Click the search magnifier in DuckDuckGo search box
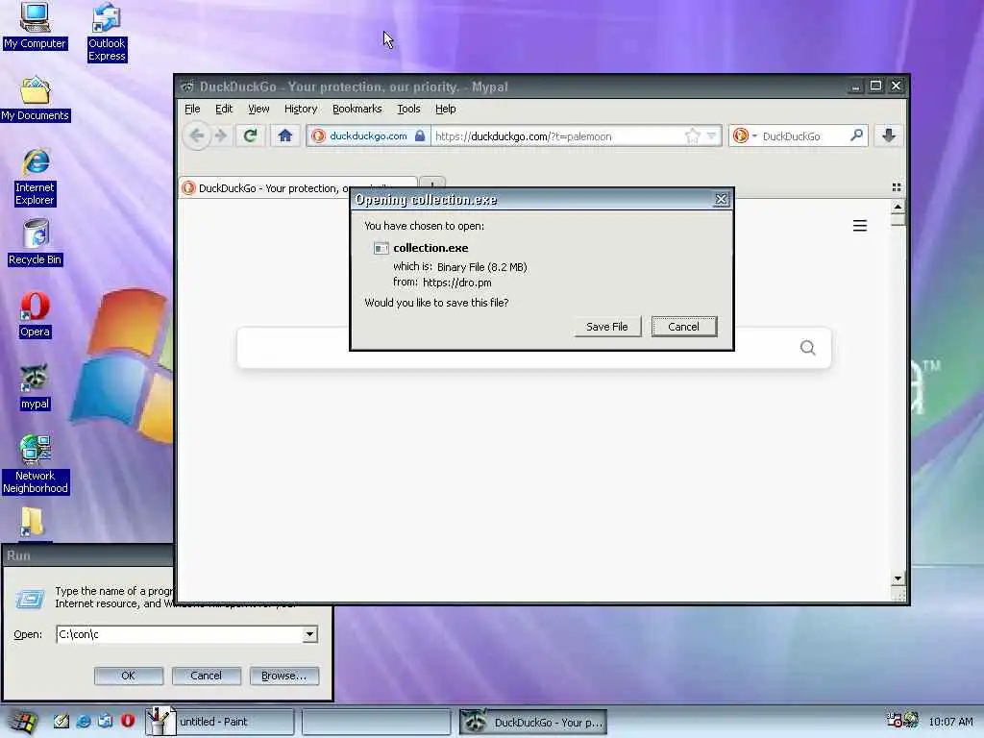Viewport: 984px width, 738px height. click(856, 135)
